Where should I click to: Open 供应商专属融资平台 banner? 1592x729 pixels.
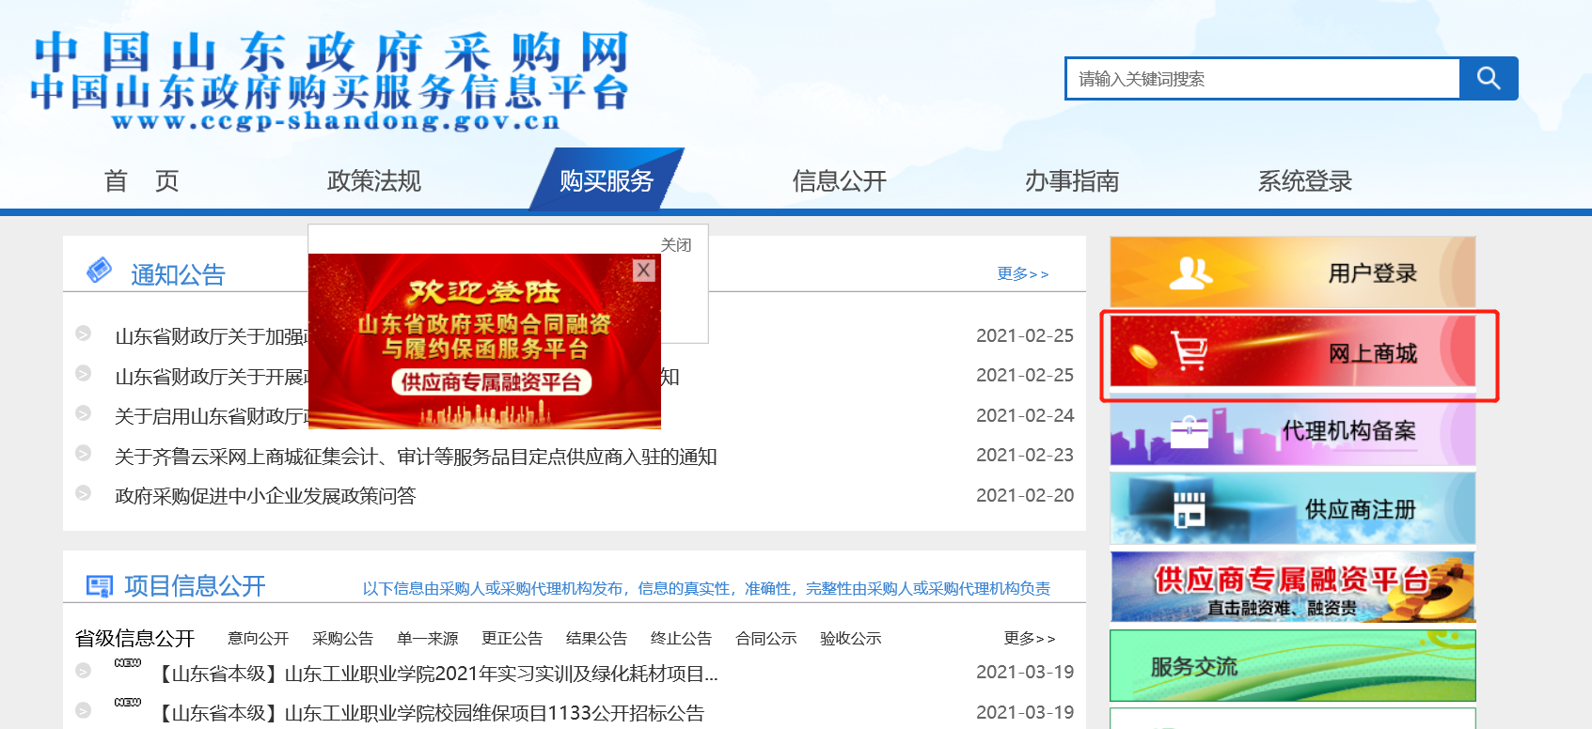(x=1293, y=587)
